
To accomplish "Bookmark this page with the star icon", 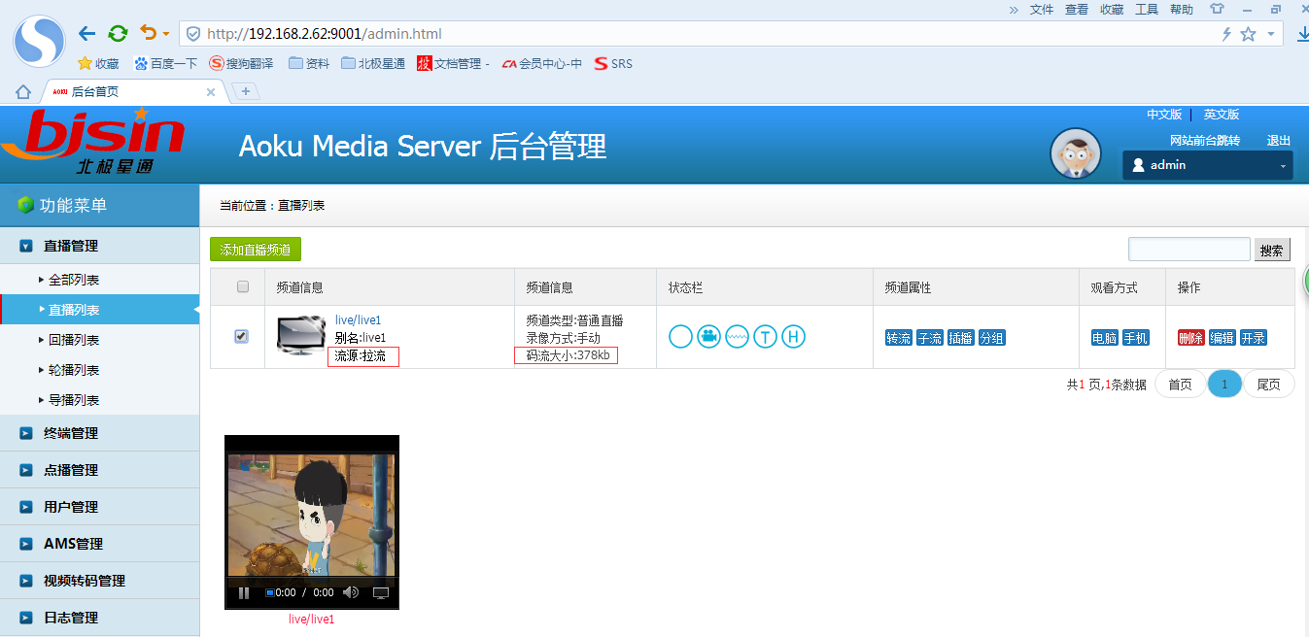I will 1248,34.
